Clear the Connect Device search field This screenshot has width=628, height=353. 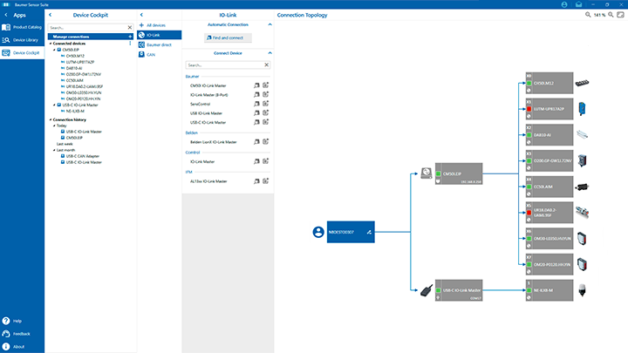266,64
